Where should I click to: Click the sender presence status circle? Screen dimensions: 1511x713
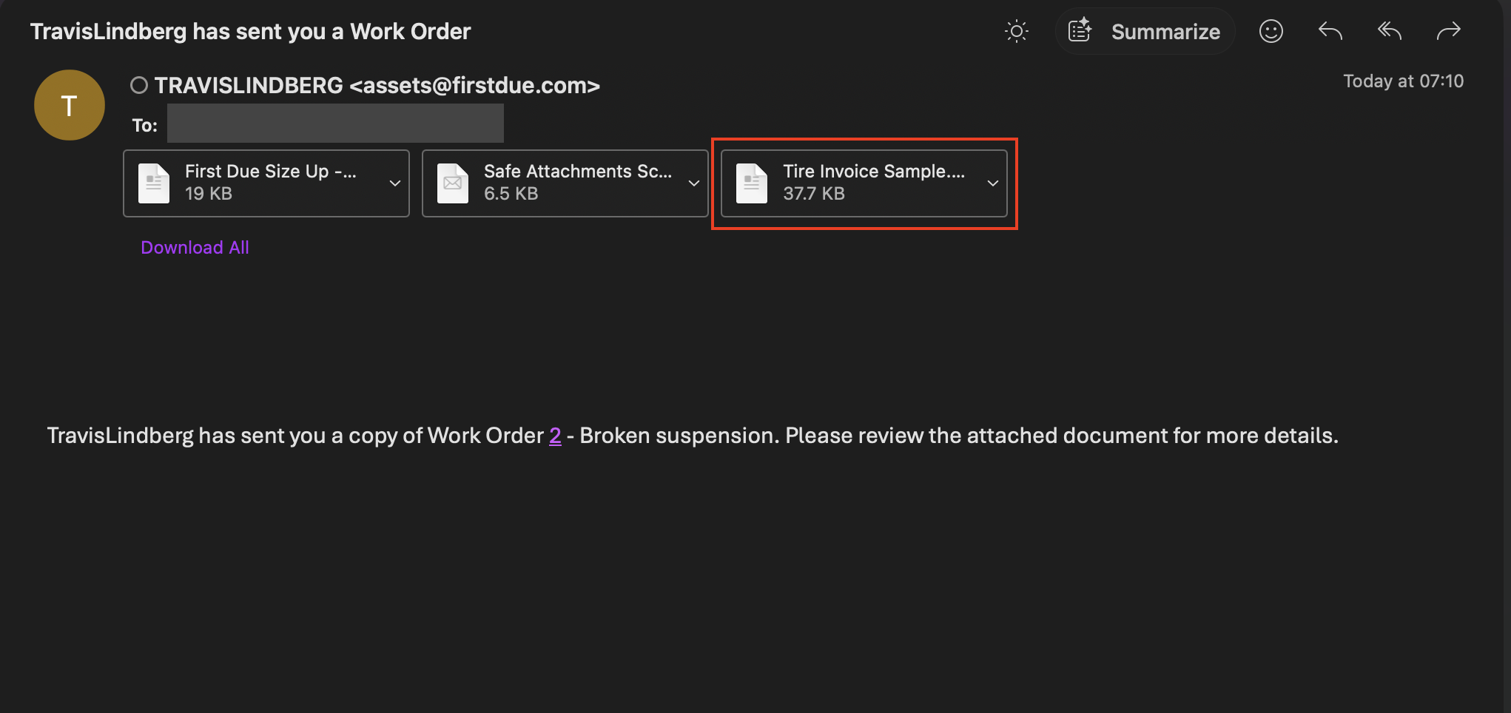(139, 86)
